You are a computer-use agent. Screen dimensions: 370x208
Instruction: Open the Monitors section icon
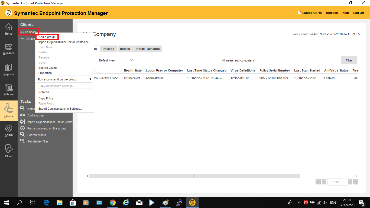click(9, 47)
